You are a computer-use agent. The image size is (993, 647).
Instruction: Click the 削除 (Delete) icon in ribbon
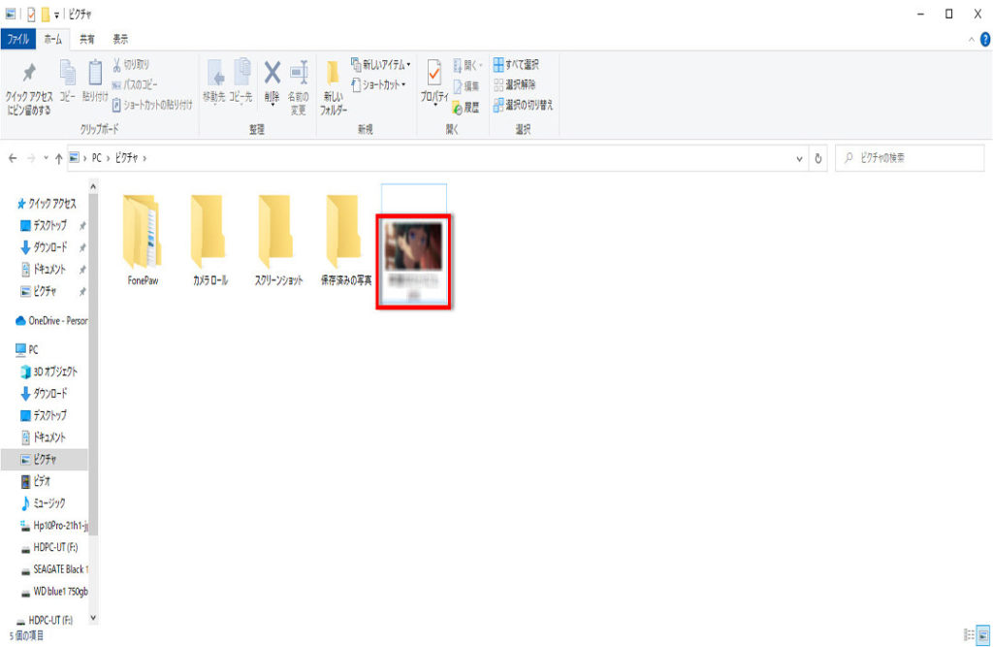pos(272,76)
